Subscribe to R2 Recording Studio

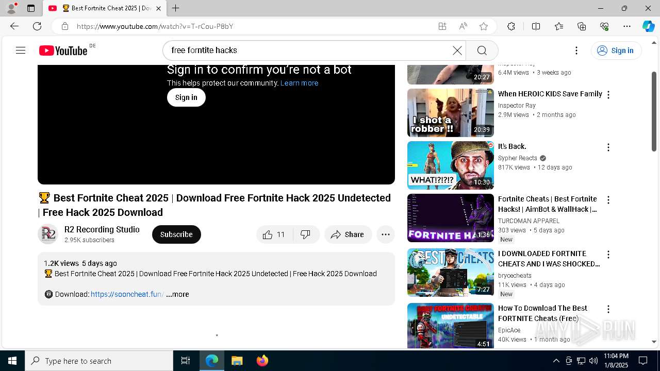coord(176,234)
